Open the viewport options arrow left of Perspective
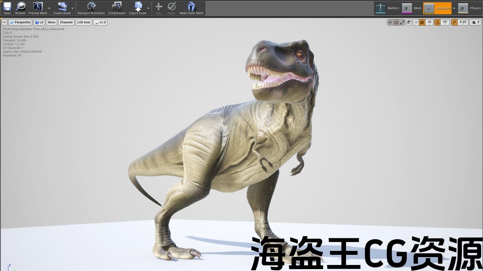 coord(5,22)
